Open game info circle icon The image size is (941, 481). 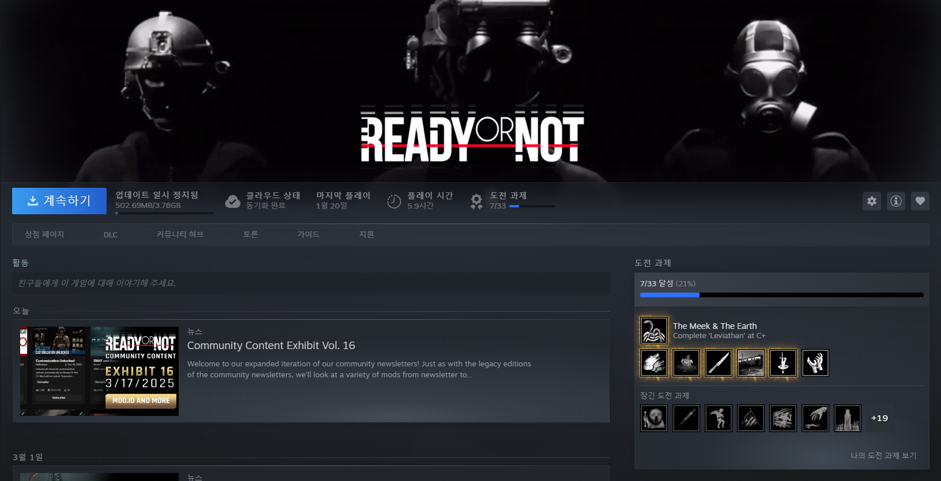(x=896, y=201)
